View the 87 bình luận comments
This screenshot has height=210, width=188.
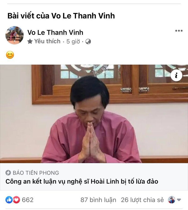point(98,200)
